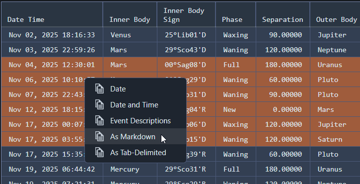Click the Inner Body Sign column header
Screen dimensions: 360x184
(186, 14)
